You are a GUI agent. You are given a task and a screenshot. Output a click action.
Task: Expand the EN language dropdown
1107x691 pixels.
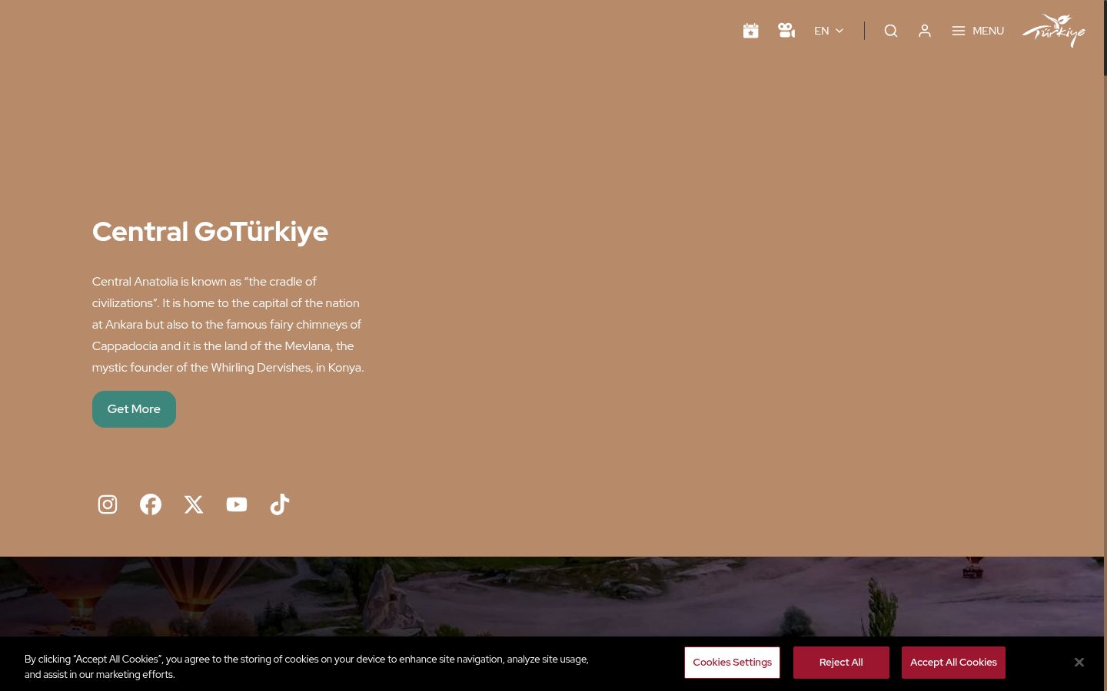tap(829, 31)
